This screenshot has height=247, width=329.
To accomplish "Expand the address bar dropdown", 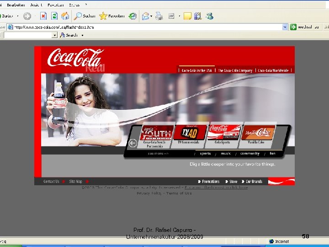I will tap(285, 27).
